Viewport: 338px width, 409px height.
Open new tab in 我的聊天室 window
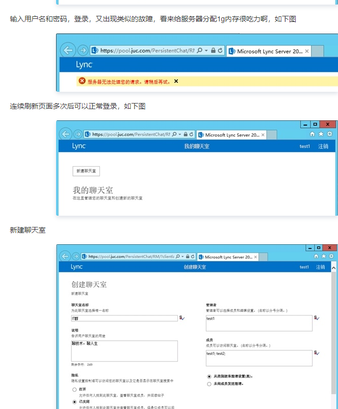272,135
